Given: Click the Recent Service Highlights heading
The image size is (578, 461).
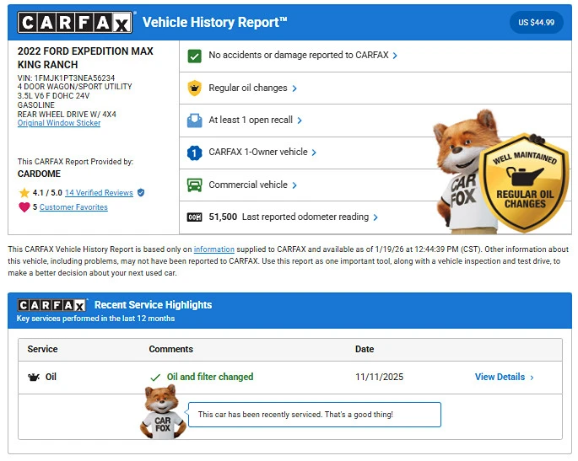Looking at the screenshot, I should click(x=153, y=305).
